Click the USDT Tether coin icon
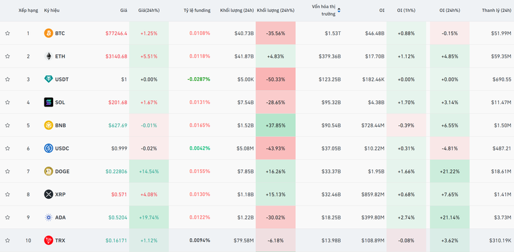This screenshot has width=514, height=252. [48, 79]
